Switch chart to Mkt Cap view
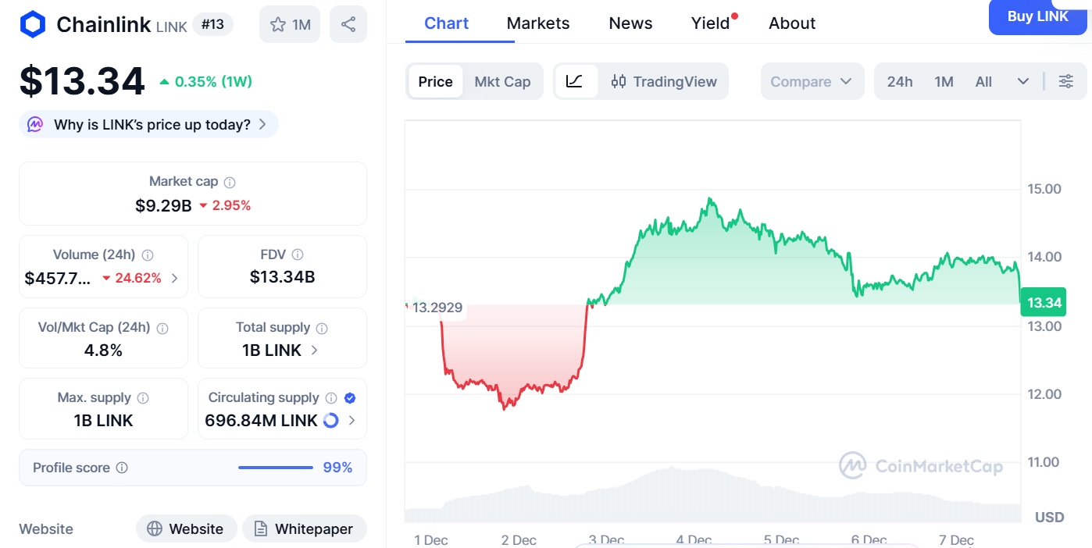1092x548 pixels. 502,81
